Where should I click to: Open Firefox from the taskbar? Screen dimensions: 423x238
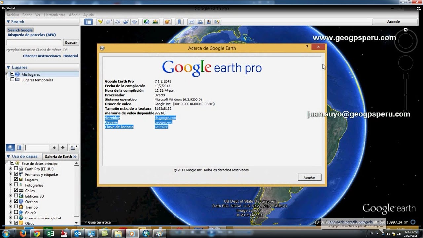point(23,234)
